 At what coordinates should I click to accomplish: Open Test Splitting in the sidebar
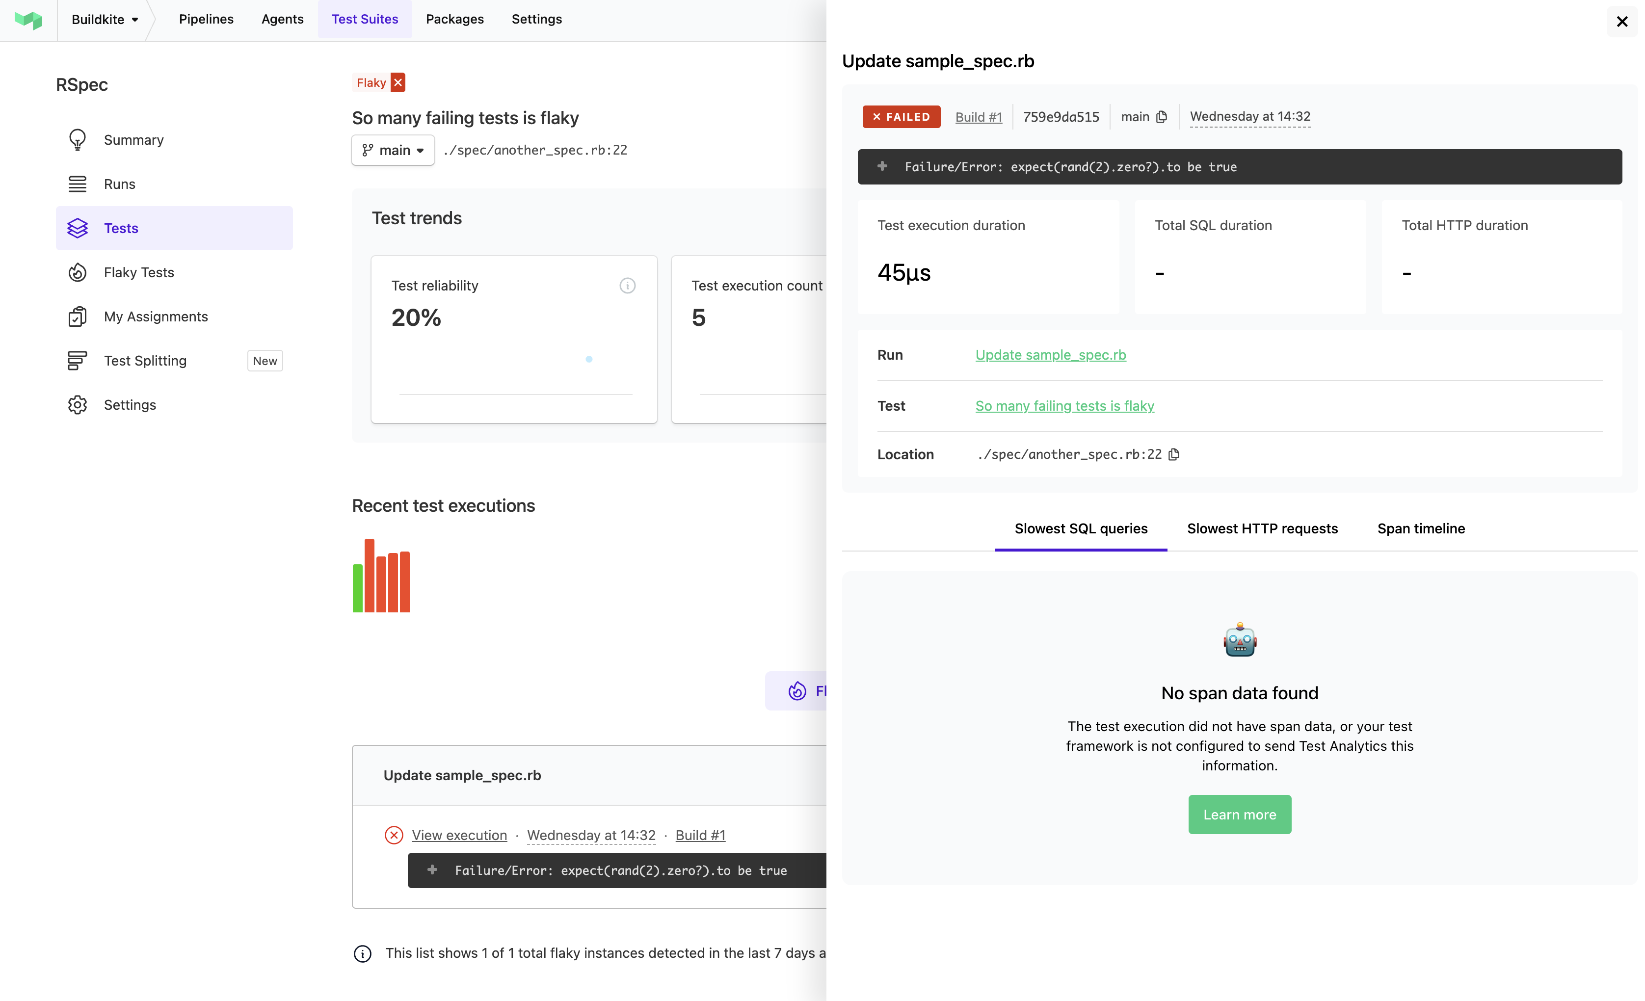coord(145,360)
